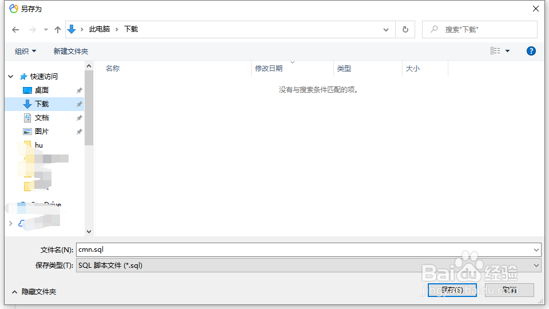Close the 另存为 dialog
549x309 pixels.
tap(536, 9)
